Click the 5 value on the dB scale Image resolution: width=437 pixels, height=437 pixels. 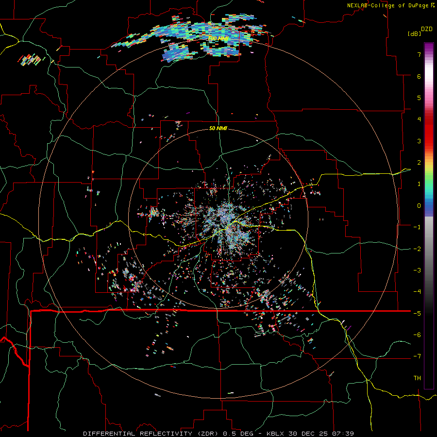click(x=419, y=98)
